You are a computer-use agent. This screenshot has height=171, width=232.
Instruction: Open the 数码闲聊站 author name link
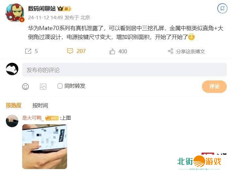[x=42, y=9]
